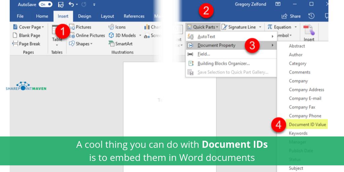
Task: Select the Insert tab
Action: pyautogui.click(x=63, y=16)
